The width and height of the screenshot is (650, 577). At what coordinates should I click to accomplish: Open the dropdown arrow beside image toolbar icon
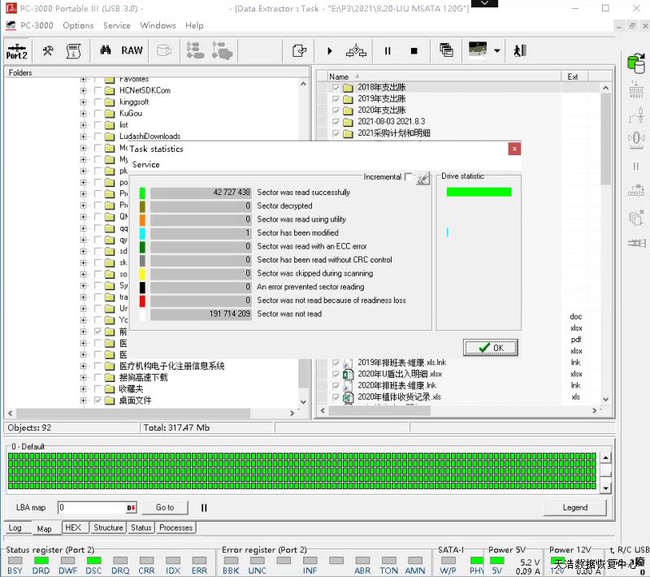click(496, 50)
